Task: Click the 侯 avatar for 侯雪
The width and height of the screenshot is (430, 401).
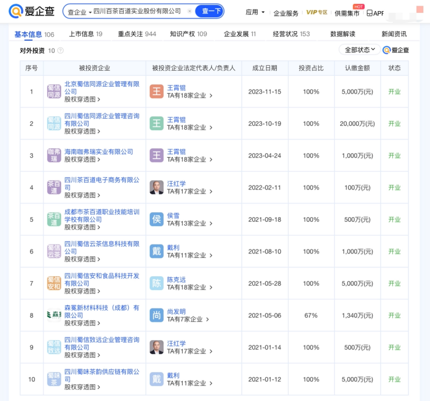Action: click(157, 219)
